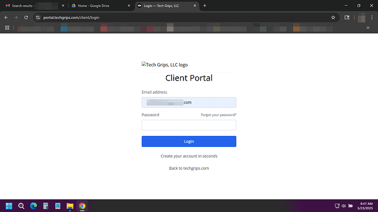This screenshot has height=212, width=378.
Task: Go back to previous page in Chrome
Action: click(6, 18)
